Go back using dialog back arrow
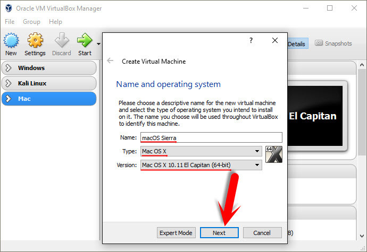The image size is (367, 252). 110,61
